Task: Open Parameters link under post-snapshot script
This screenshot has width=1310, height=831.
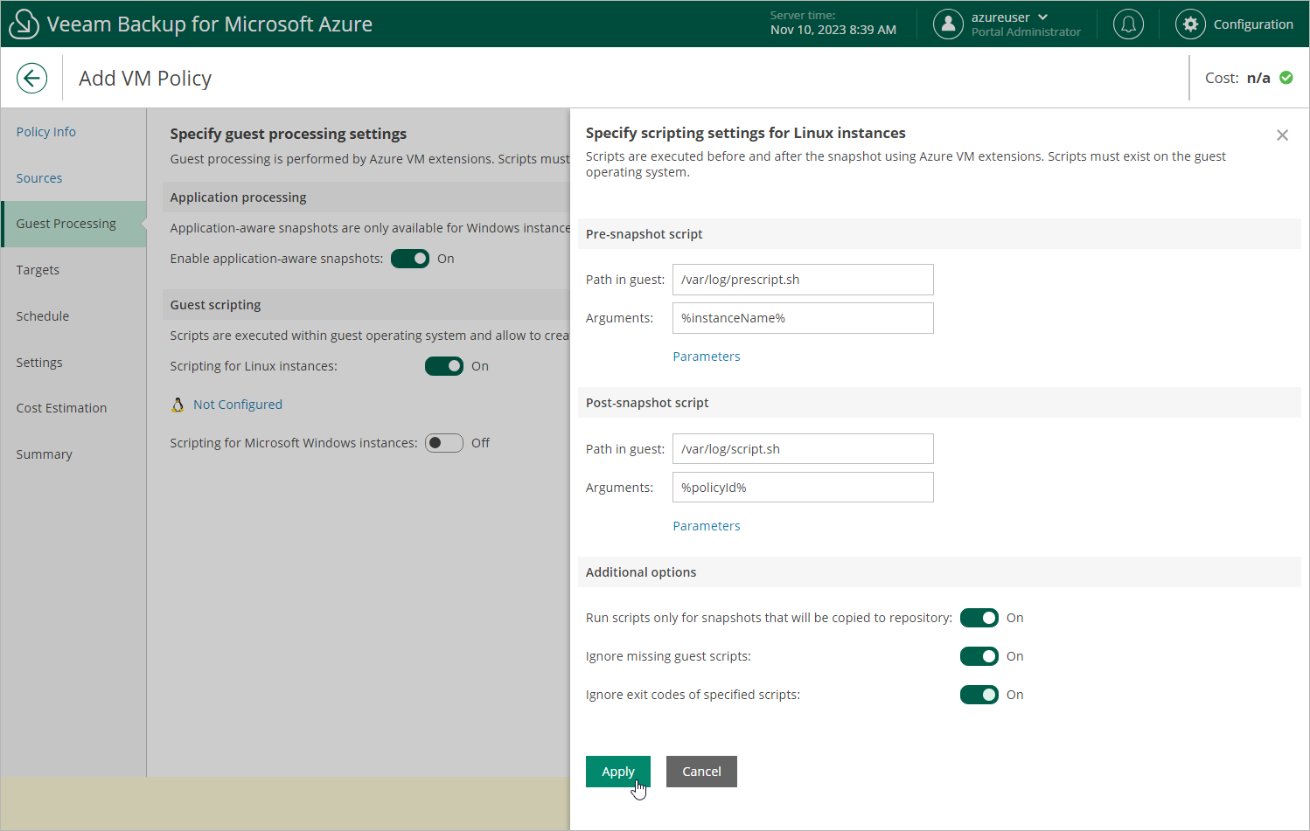Action: click(707, 526)
